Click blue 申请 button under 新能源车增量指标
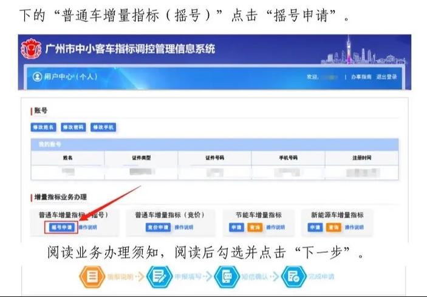Image resolution: width=427 pixels, height=297 pixels. click(315, 227)
